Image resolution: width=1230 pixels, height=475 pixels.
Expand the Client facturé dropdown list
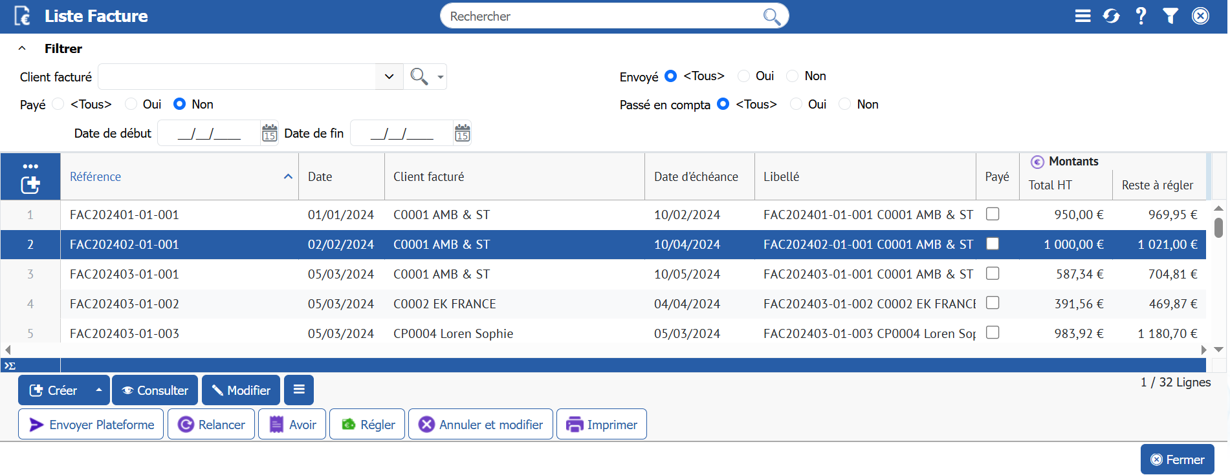pyautogui.click(x=389, y=77)
